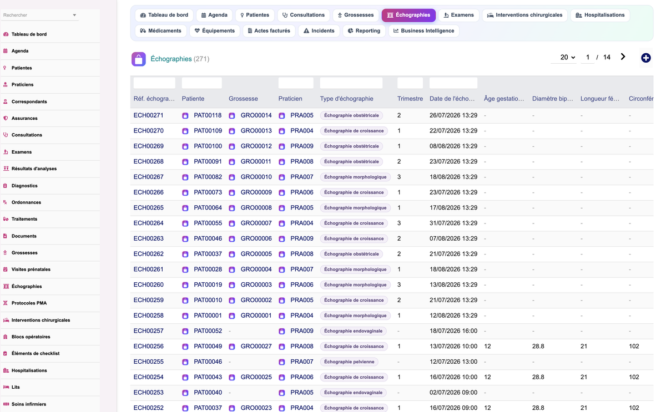Open patient link PAT00109
666x412 pixels.
[208, 131]
